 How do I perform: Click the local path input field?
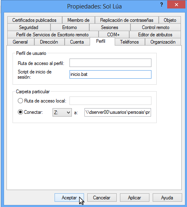click(x=110, y=100)
